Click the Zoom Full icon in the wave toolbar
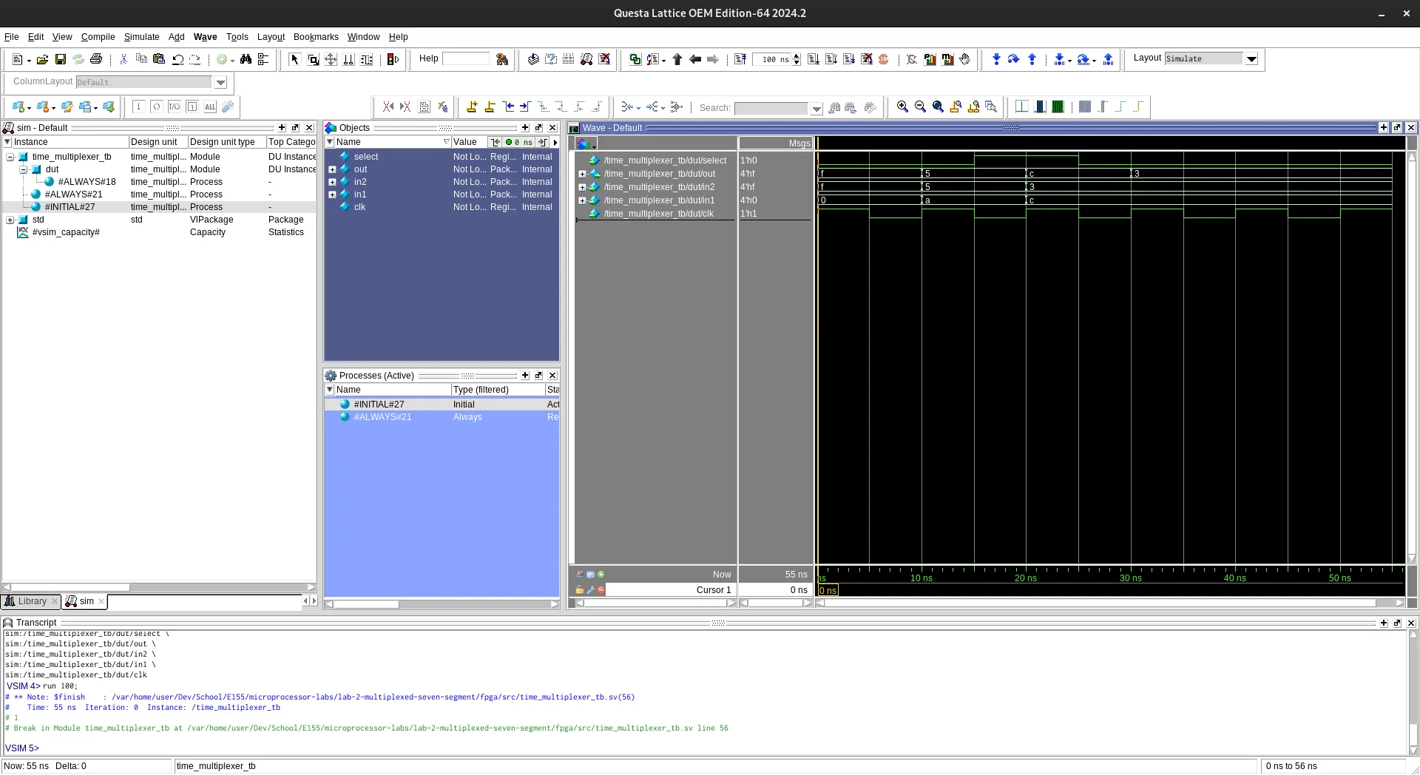This screenshot has height=775, width=1420. (939, 106)
